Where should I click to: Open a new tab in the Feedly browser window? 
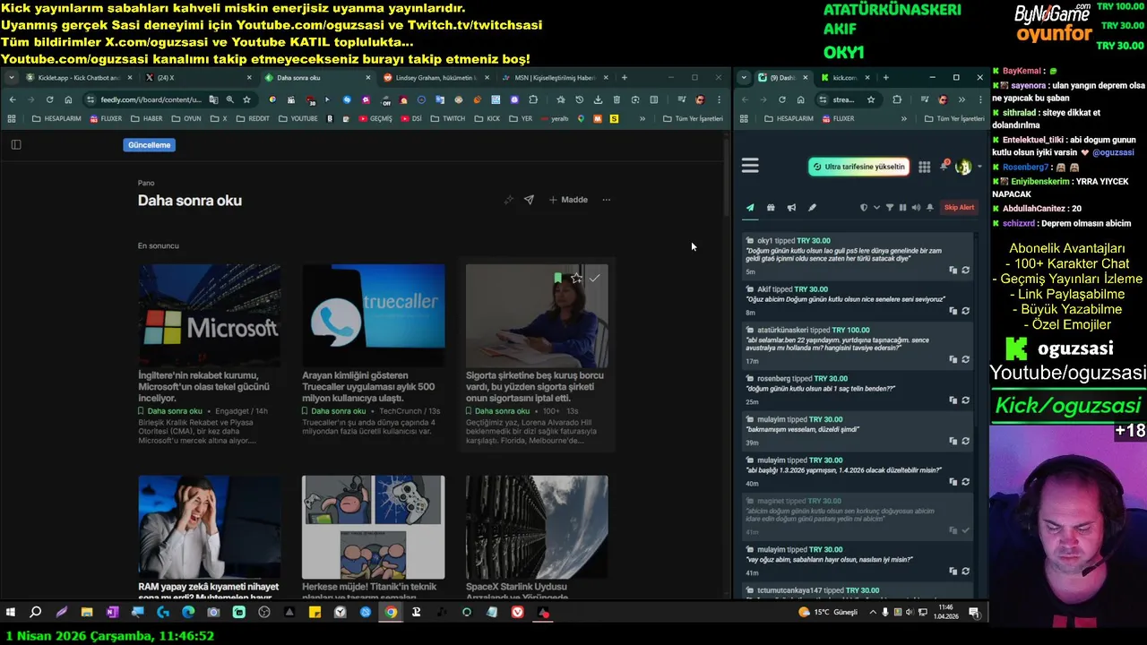pyautogui.click(x=625, y=78)
